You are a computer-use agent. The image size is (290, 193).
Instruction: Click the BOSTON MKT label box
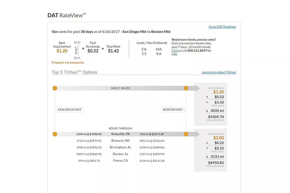click(173, 109)
